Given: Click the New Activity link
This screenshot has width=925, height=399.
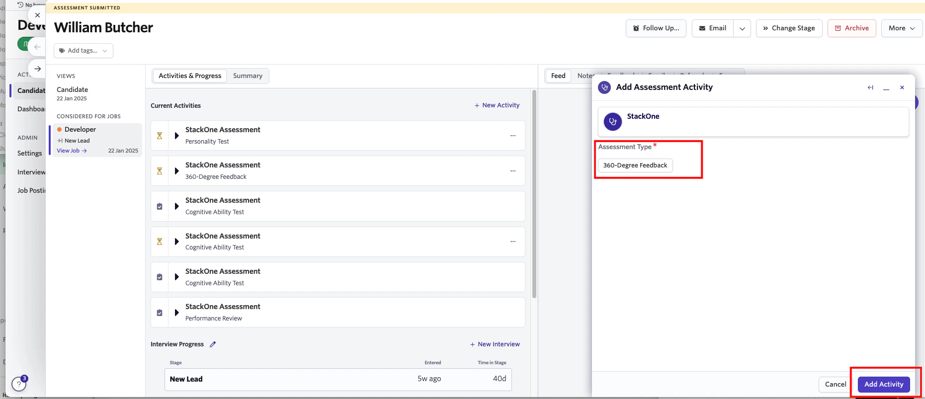Looking at the screenshot, I should point(497,105).
